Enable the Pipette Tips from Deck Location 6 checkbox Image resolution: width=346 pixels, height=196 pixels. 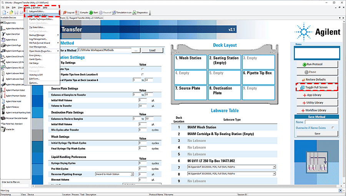(143, 75)
